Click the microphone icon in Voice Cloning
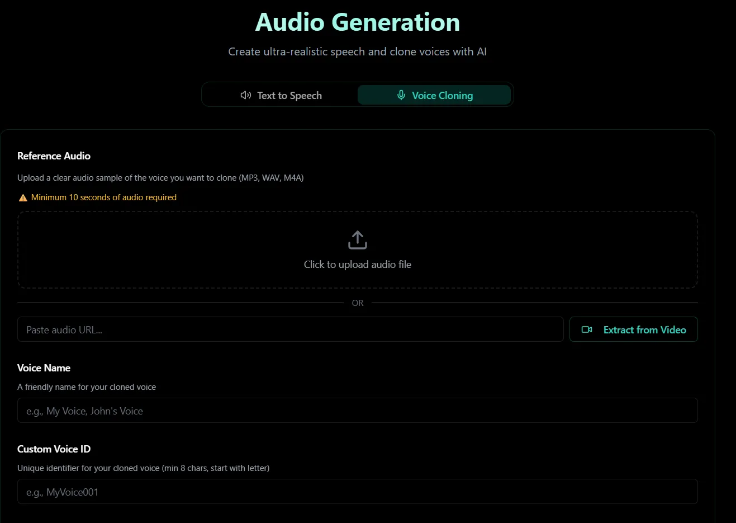This screenshot has height=523, width=736. pyautogui.click(x=401, y=95)
